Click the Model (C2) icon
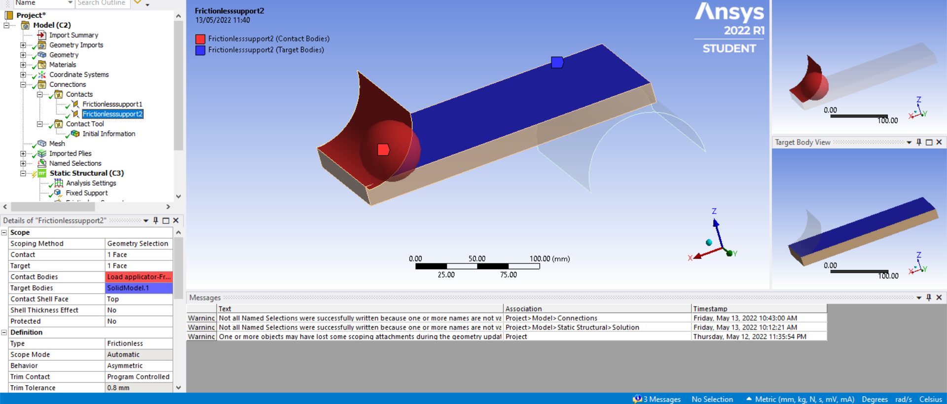 click(25, 25)
